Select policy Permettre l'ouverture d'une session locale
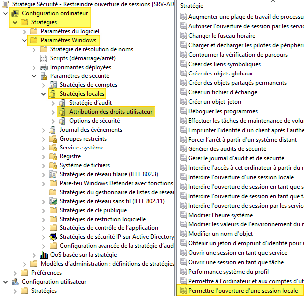 243,291
